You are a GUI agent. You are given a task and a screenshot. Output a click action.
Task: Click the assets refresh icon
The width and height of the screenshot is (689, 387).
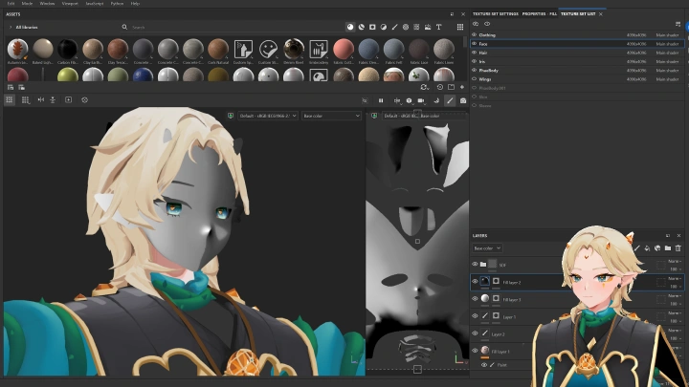424,87
